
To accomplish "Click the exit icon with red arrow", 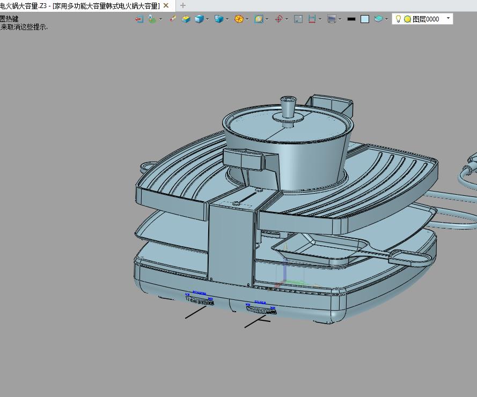I will pyautogui.click(x=139, y=19).
